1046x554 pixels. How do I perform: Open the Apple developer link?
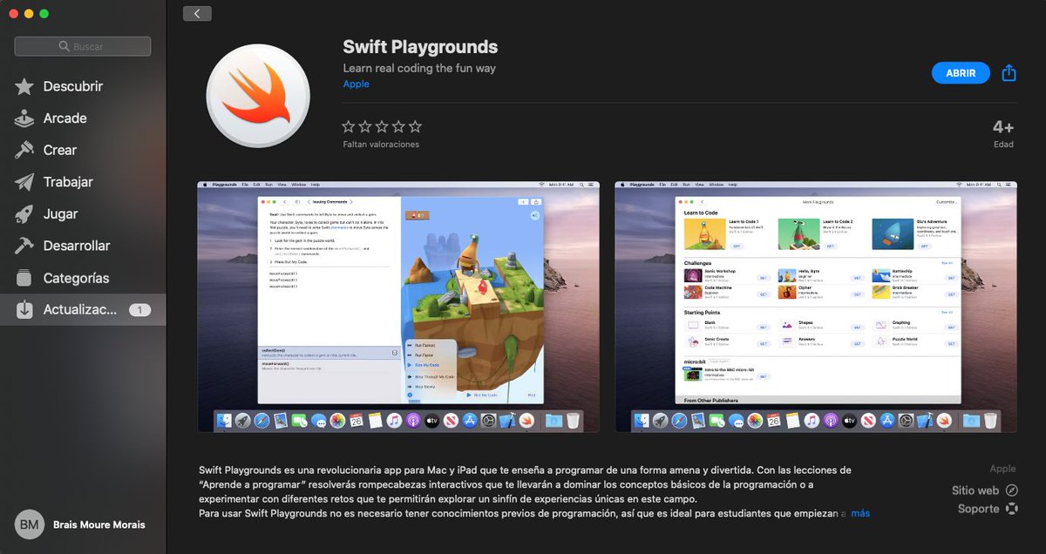357,84
